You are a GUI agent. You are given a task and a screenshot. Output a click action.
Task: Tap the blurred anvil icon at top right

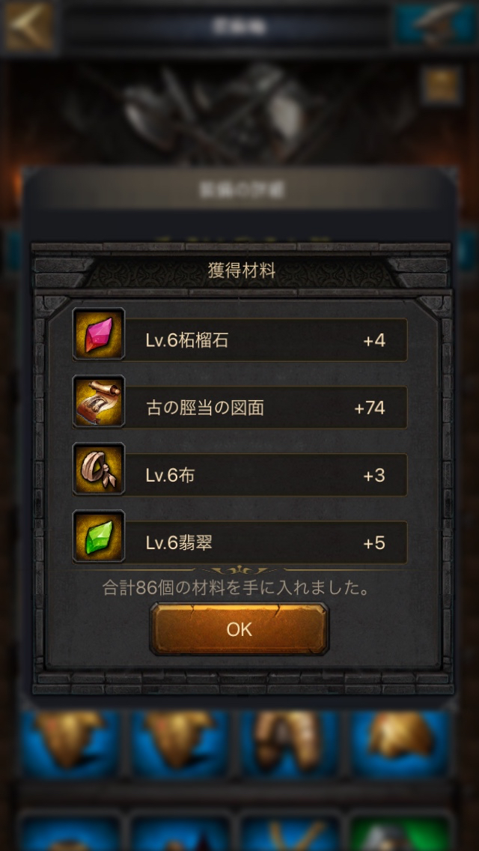tap(436, 25)
